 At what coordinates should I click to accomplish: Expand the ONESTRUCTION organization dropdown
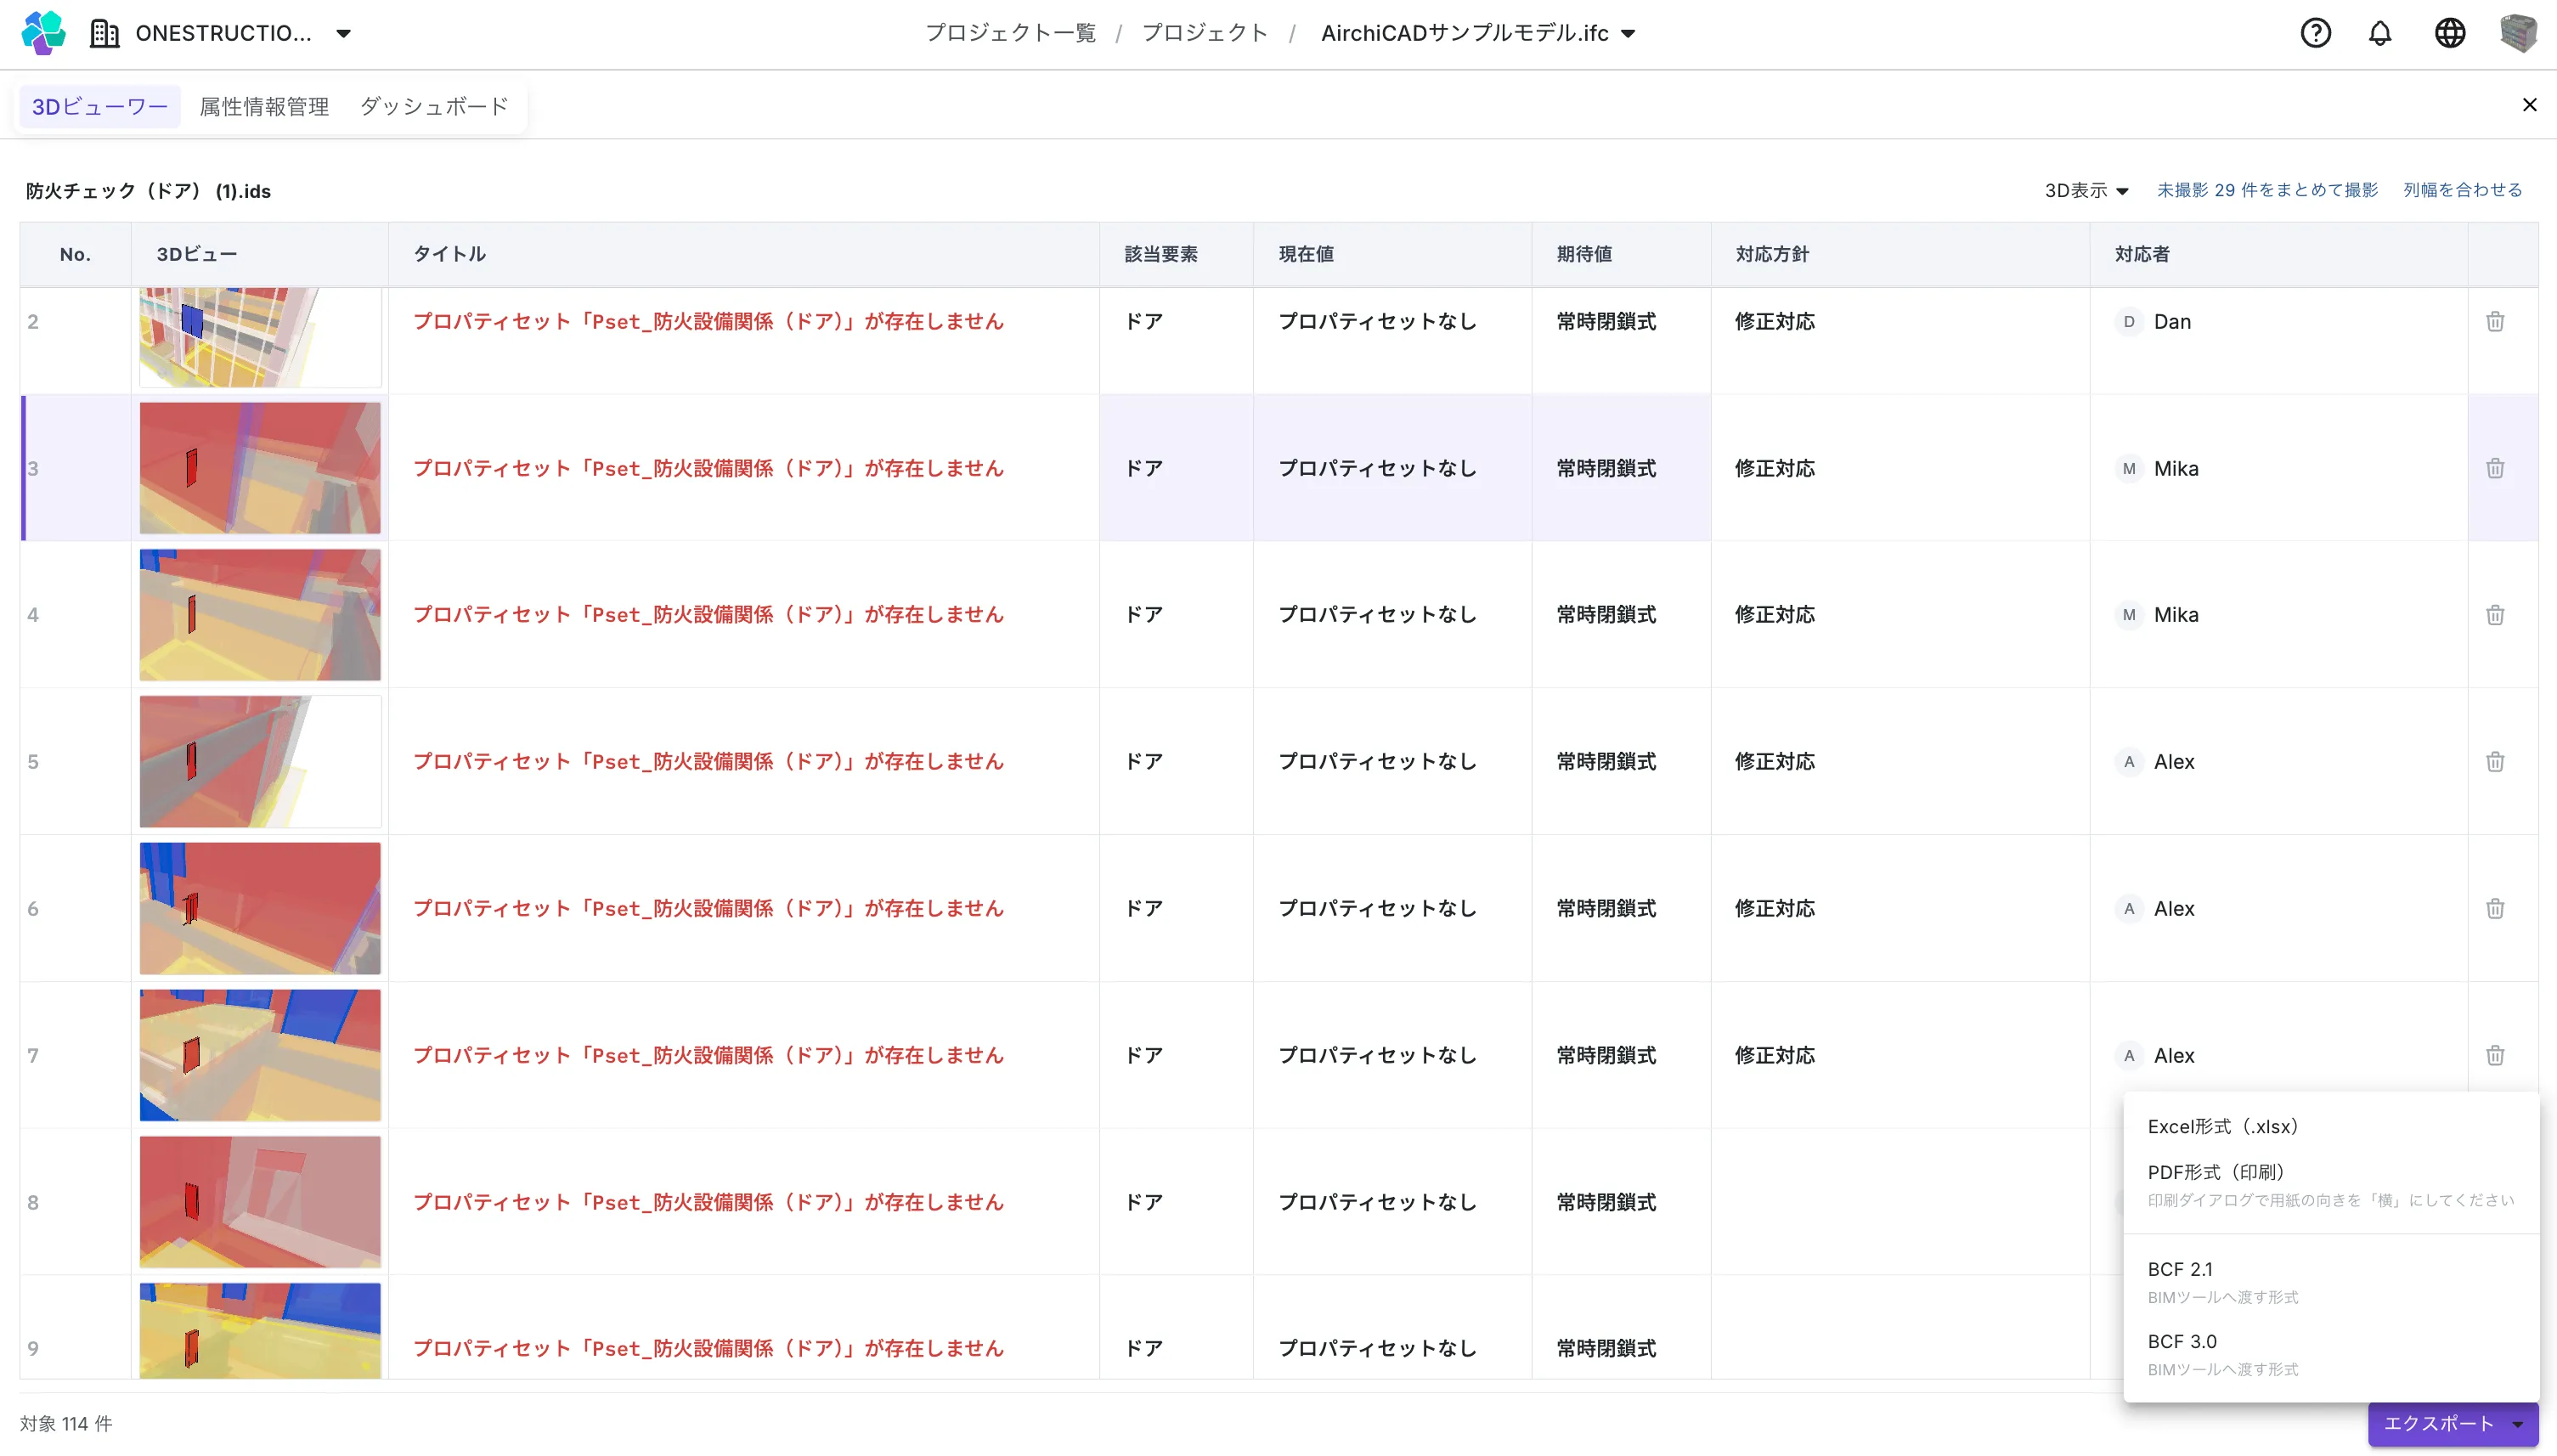(343, 33)
